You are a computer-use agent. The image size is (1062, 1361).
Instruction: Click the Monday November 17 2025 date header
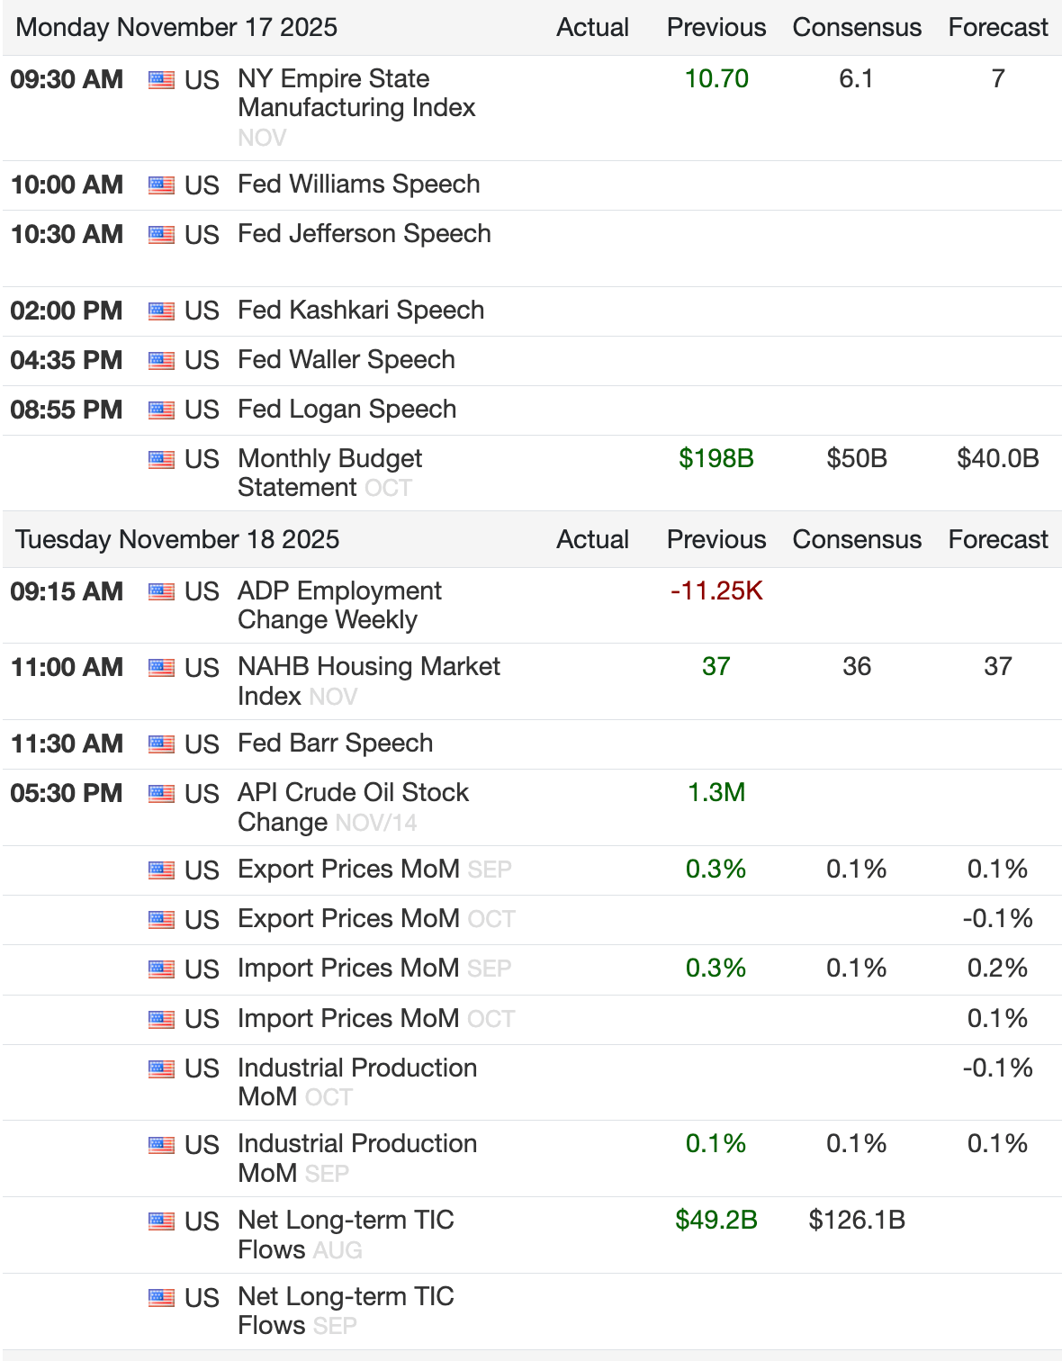pos(176,28)
